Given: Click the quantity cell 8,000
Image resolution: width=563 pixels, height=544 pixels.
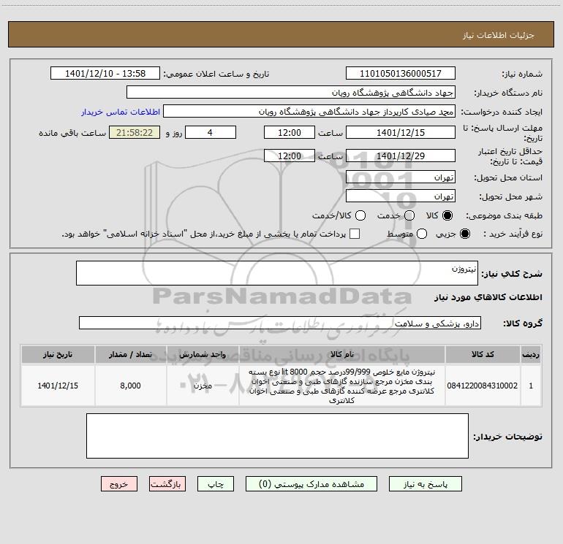Looking at the screenshot, I should 130,386.
